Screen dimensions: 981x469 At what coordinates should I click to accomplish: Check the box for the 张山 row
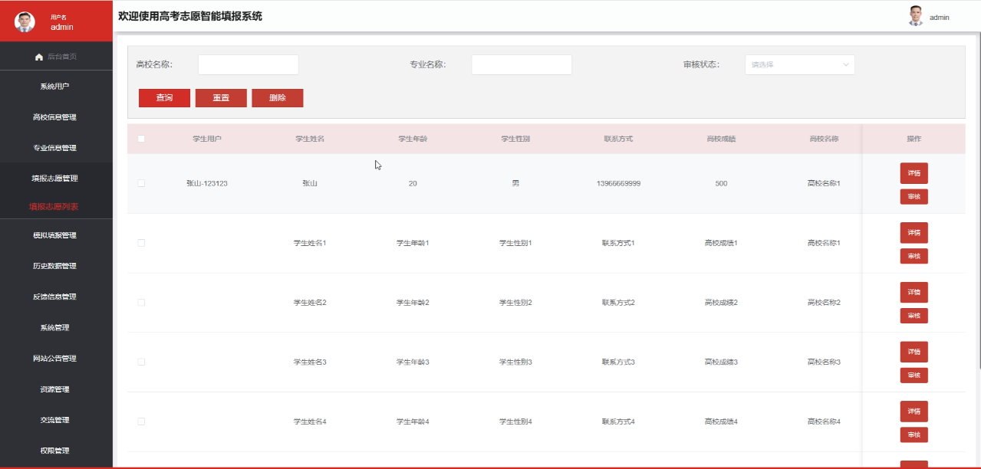141,183
